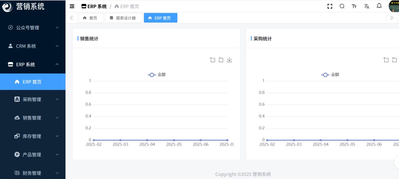Click the 2025-06 axis label in 销售统计

[201, 144]
